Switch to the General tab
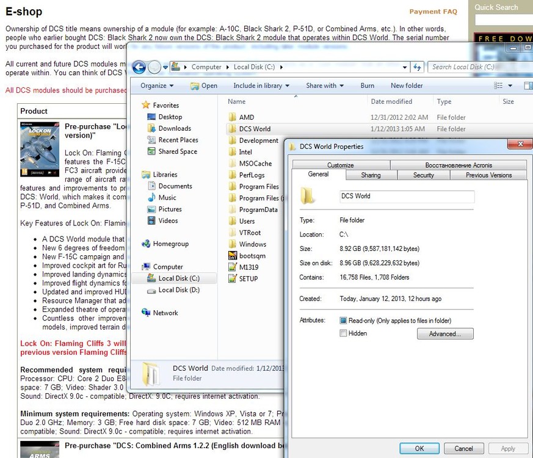 pyautogui.click(x=319, y=174)
